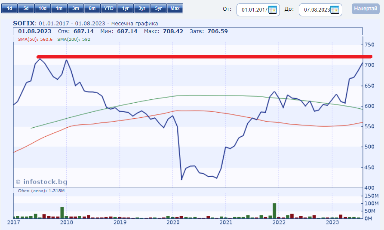Click the 150M volume axis label

click(x=372, y=196)
